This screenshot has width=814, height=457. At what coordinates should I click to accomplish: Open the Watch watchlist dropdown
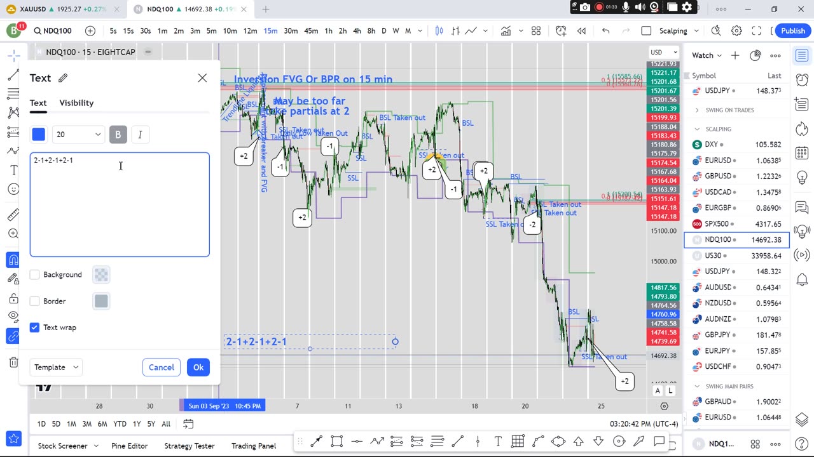(x=707, y=55)
